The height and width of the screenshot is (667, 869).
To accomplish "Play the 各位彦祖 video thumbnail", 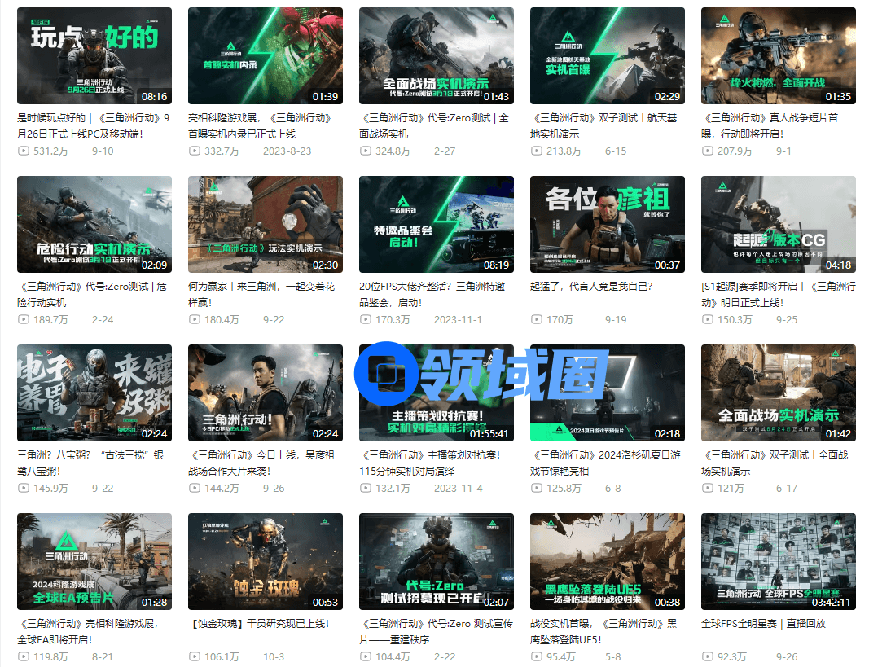I will [x=607, y=224].
